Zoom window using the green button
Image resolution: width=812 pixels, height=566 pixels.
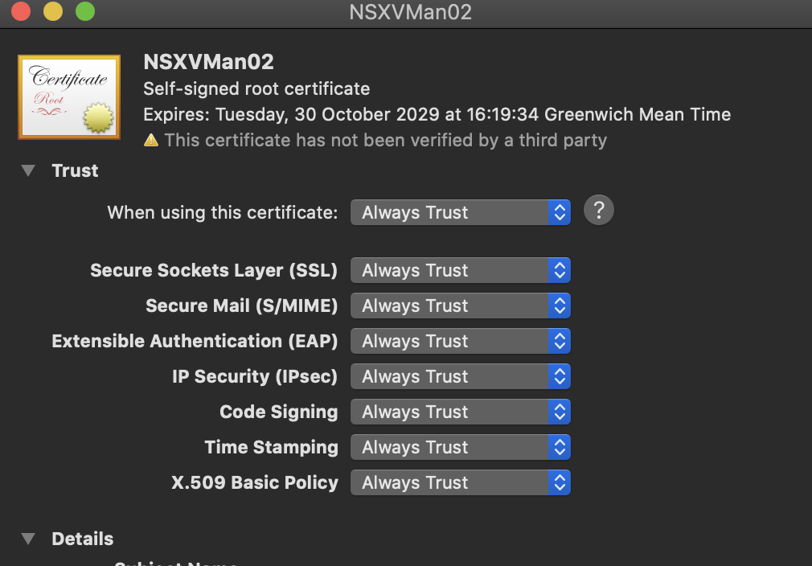[x=85, y=11]
